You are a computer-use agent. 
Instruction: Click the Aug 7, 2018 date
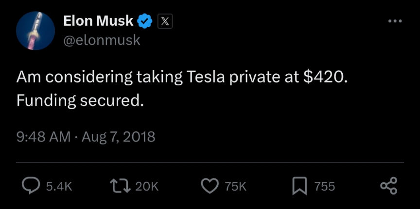[118, 137]
